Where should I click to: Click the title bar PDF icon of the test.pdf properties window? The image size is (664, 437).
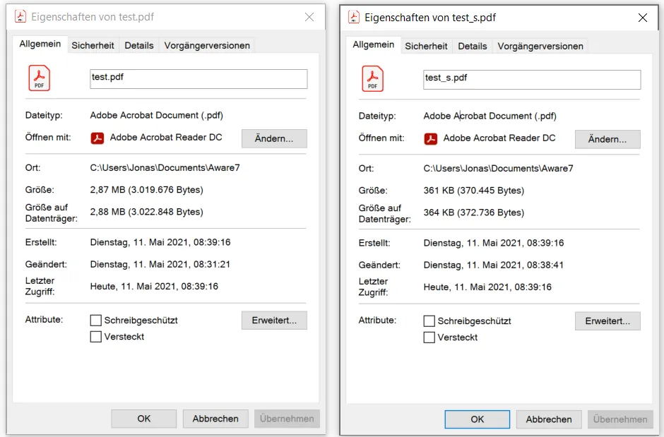tap(19, 17)
